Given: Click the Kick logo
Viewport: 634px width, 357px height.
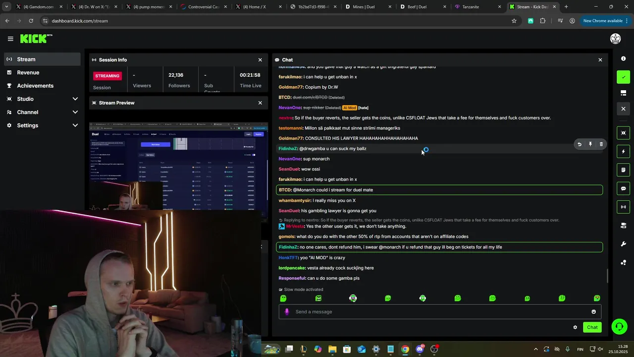Looking at the screenshot, I should click(x=36, y=39).
